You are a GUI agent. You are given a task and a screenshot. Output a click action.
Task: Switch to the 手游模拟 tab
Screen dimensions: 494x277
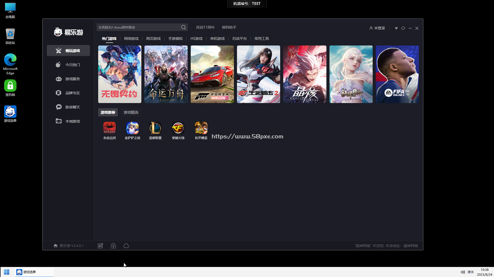tap(175, 39)
